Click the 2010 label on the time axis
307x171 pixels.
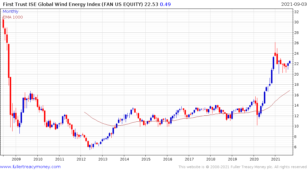[38, 159]
